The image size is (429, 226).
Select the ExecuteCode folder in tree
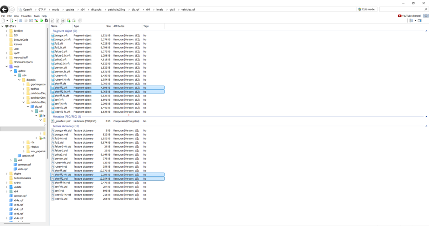(18, 40)
